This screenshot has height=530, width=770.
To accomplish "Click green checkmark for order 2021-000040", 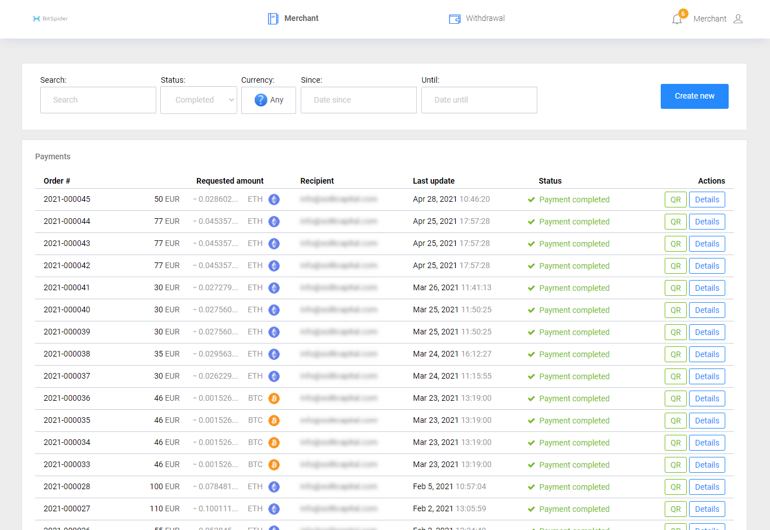I will pos(531,310).
